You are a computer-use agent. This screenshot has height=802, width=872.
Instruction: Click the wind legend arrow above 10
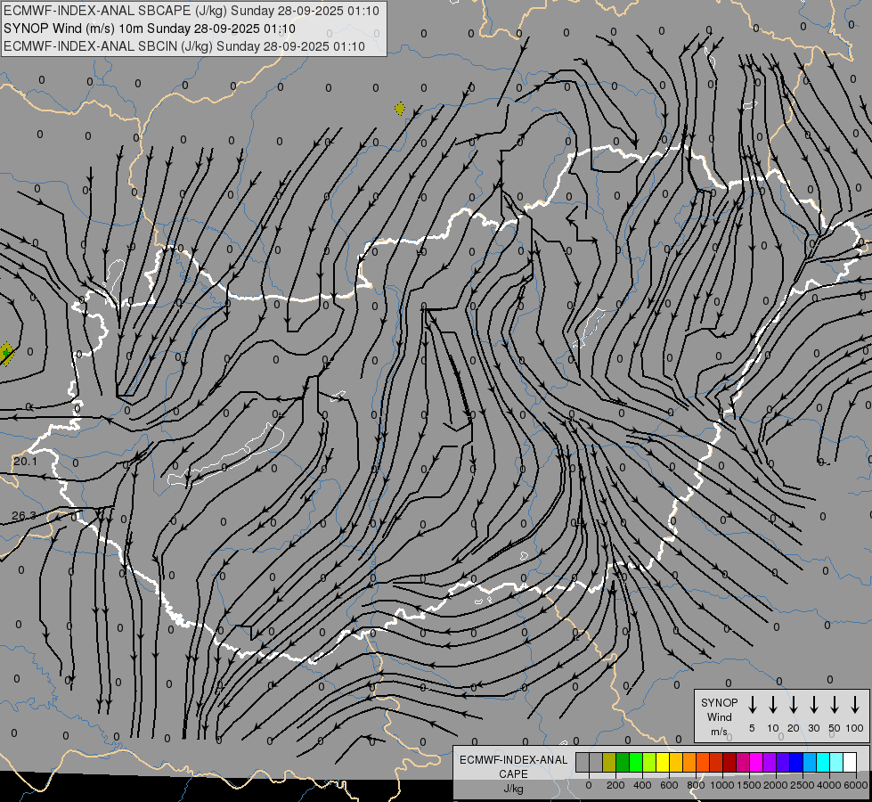[x=772, y=705]
